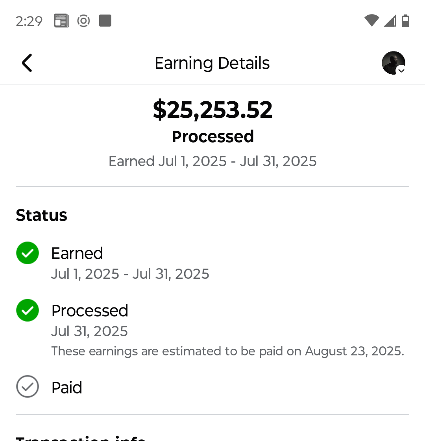Tap the battery indicator icon

[x=406, y=21]
